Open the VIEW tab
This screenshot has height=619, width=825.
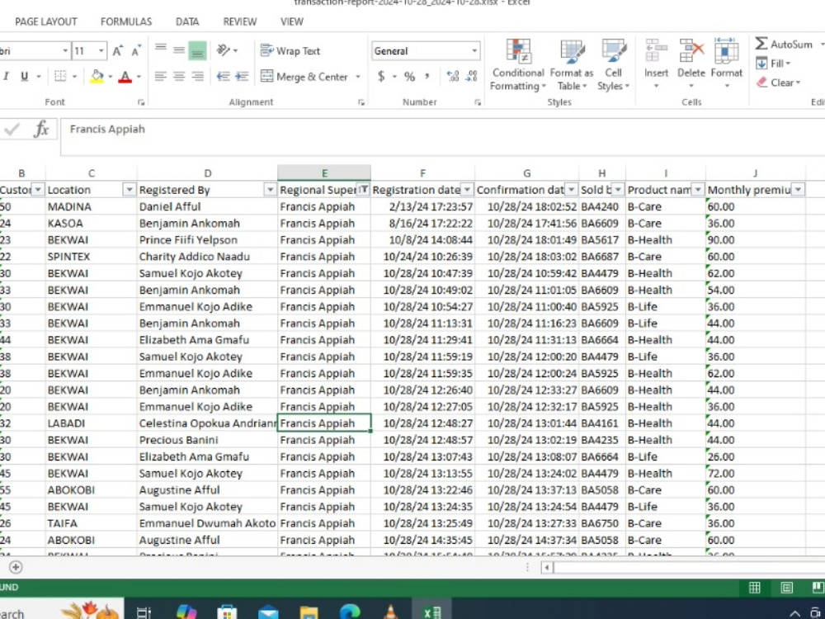(x=292, y=21)
